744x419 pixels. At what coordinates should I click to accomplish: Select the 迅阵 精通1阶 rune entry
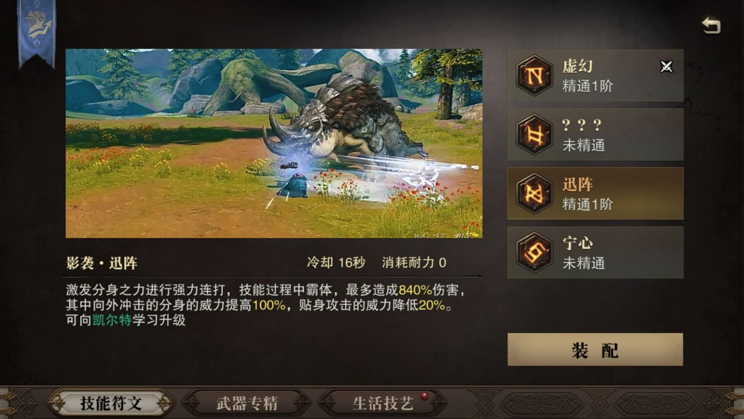point(595,193)
